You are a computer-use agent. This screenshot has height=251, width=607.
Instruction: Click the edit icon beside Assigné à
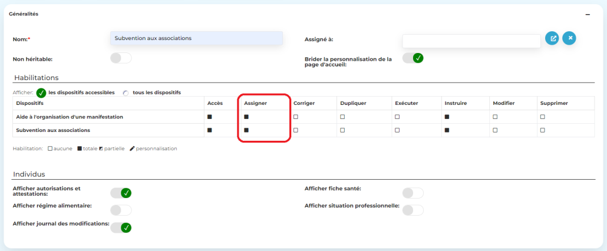click(552, 38)
